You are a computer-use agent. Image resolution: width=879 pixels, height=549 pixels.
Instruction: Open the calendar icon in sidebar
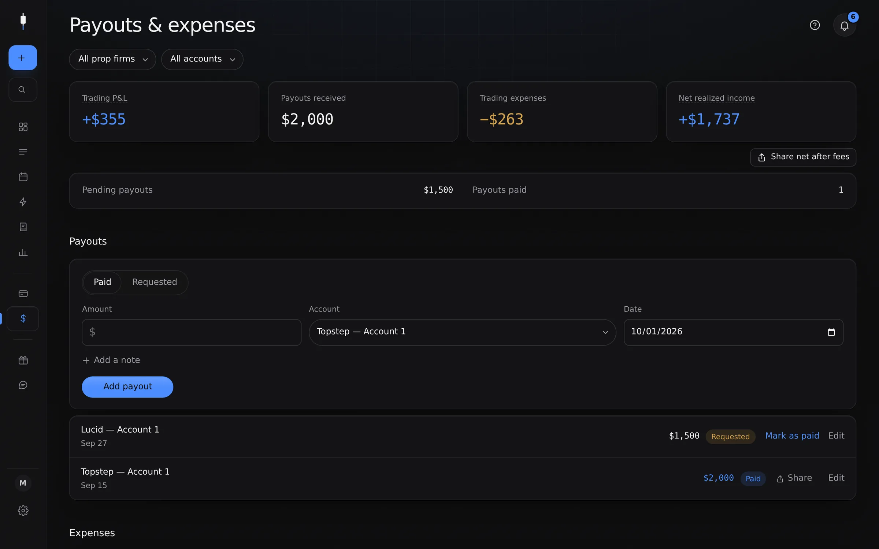23,177
